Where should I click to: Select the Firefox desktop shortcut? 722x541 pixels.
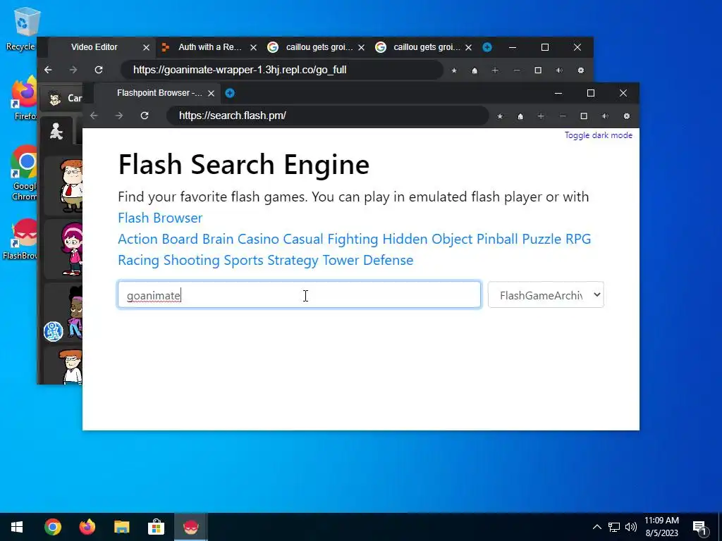(25, 99)
